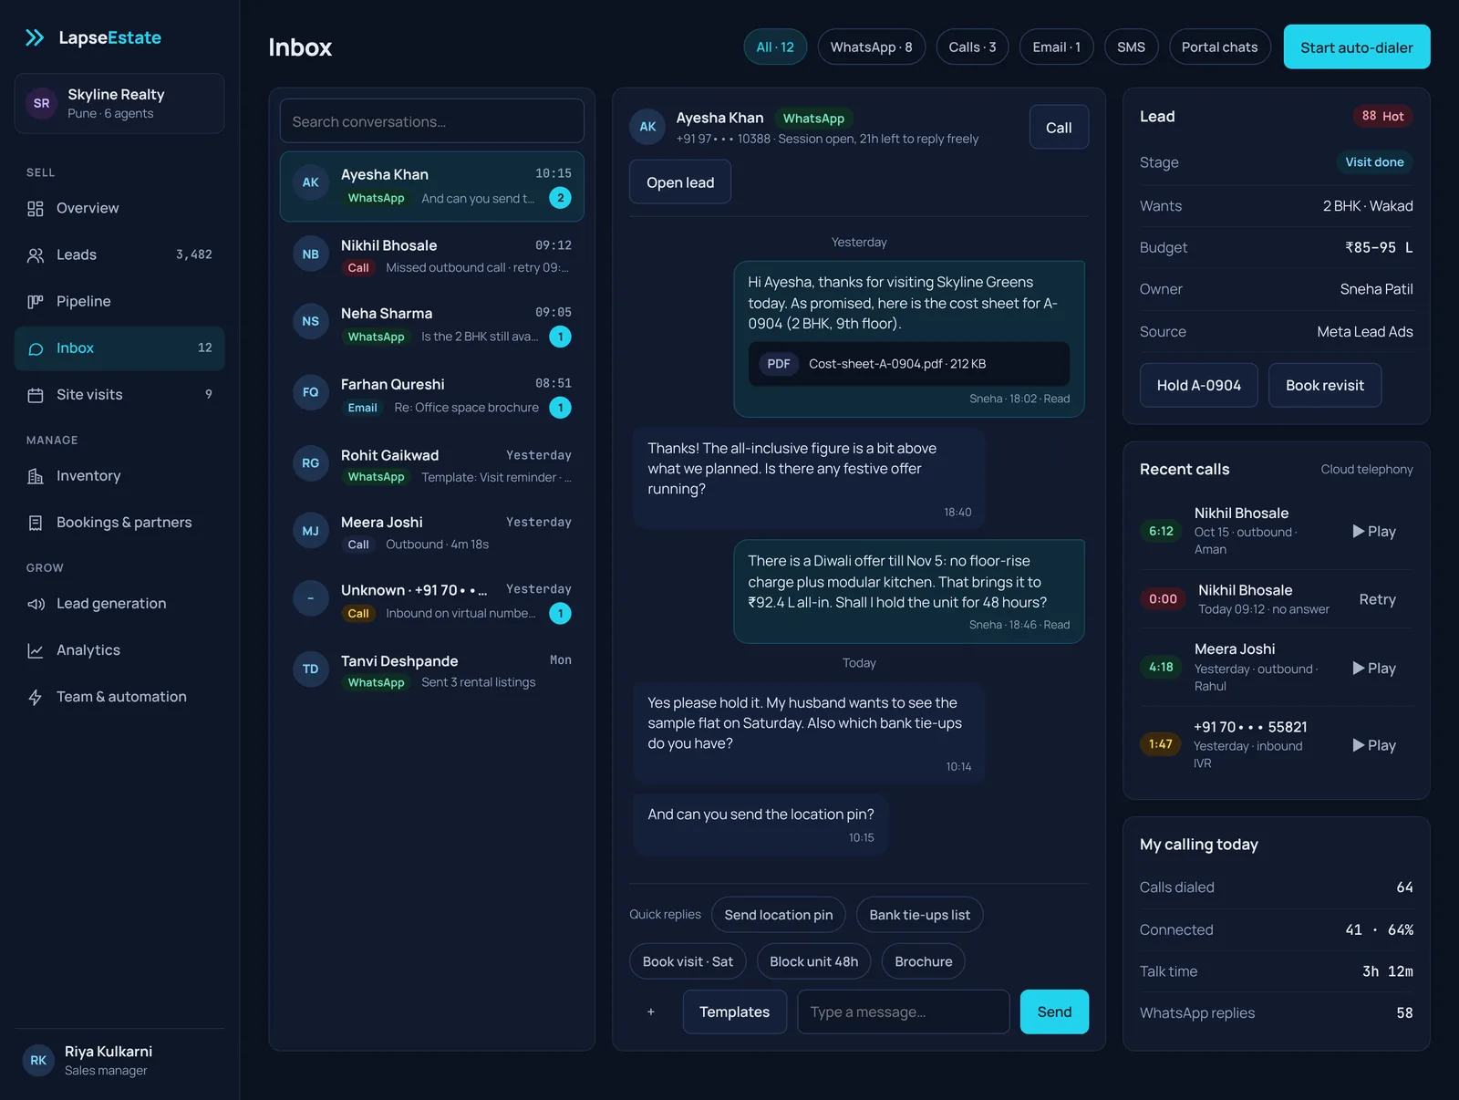Play the +91 70 55821 inbound call
This screenshot has width=1459, height=1100.
point(1374,745)
